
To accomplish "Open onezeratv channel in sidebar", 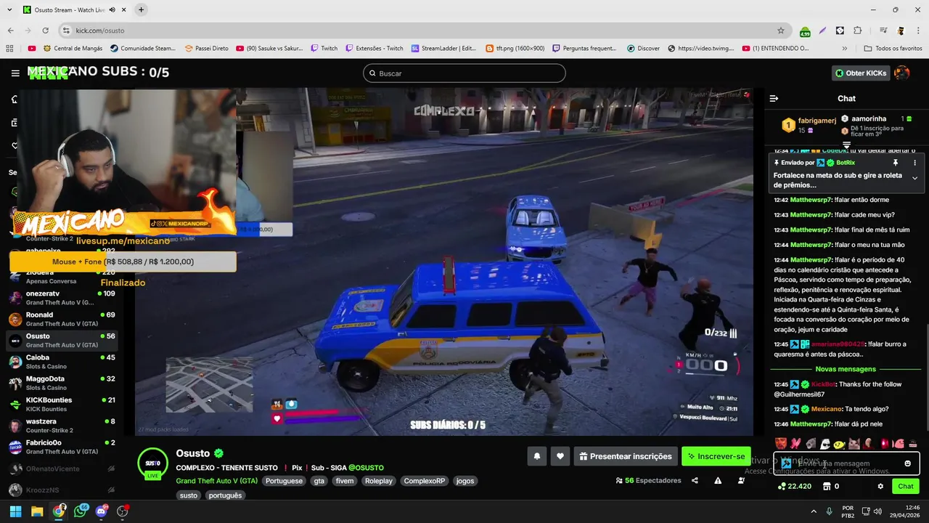I will point(62,298).
